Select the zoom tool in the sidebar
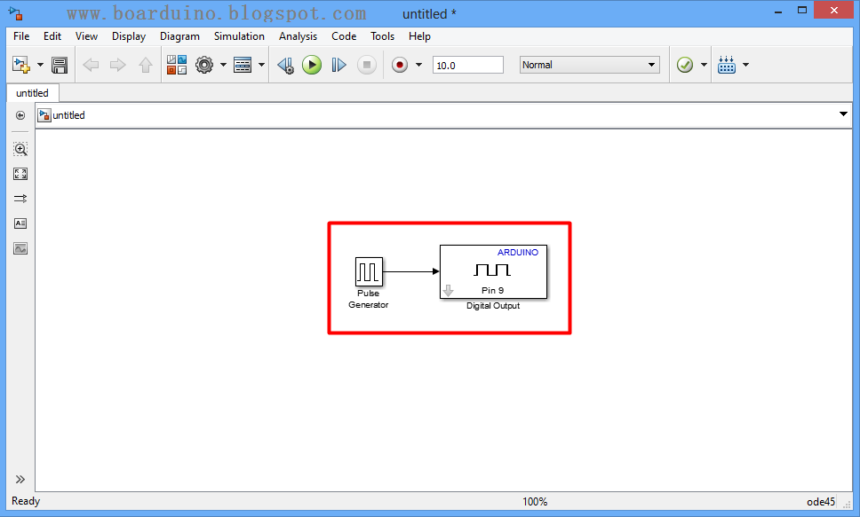 [20, 149]
